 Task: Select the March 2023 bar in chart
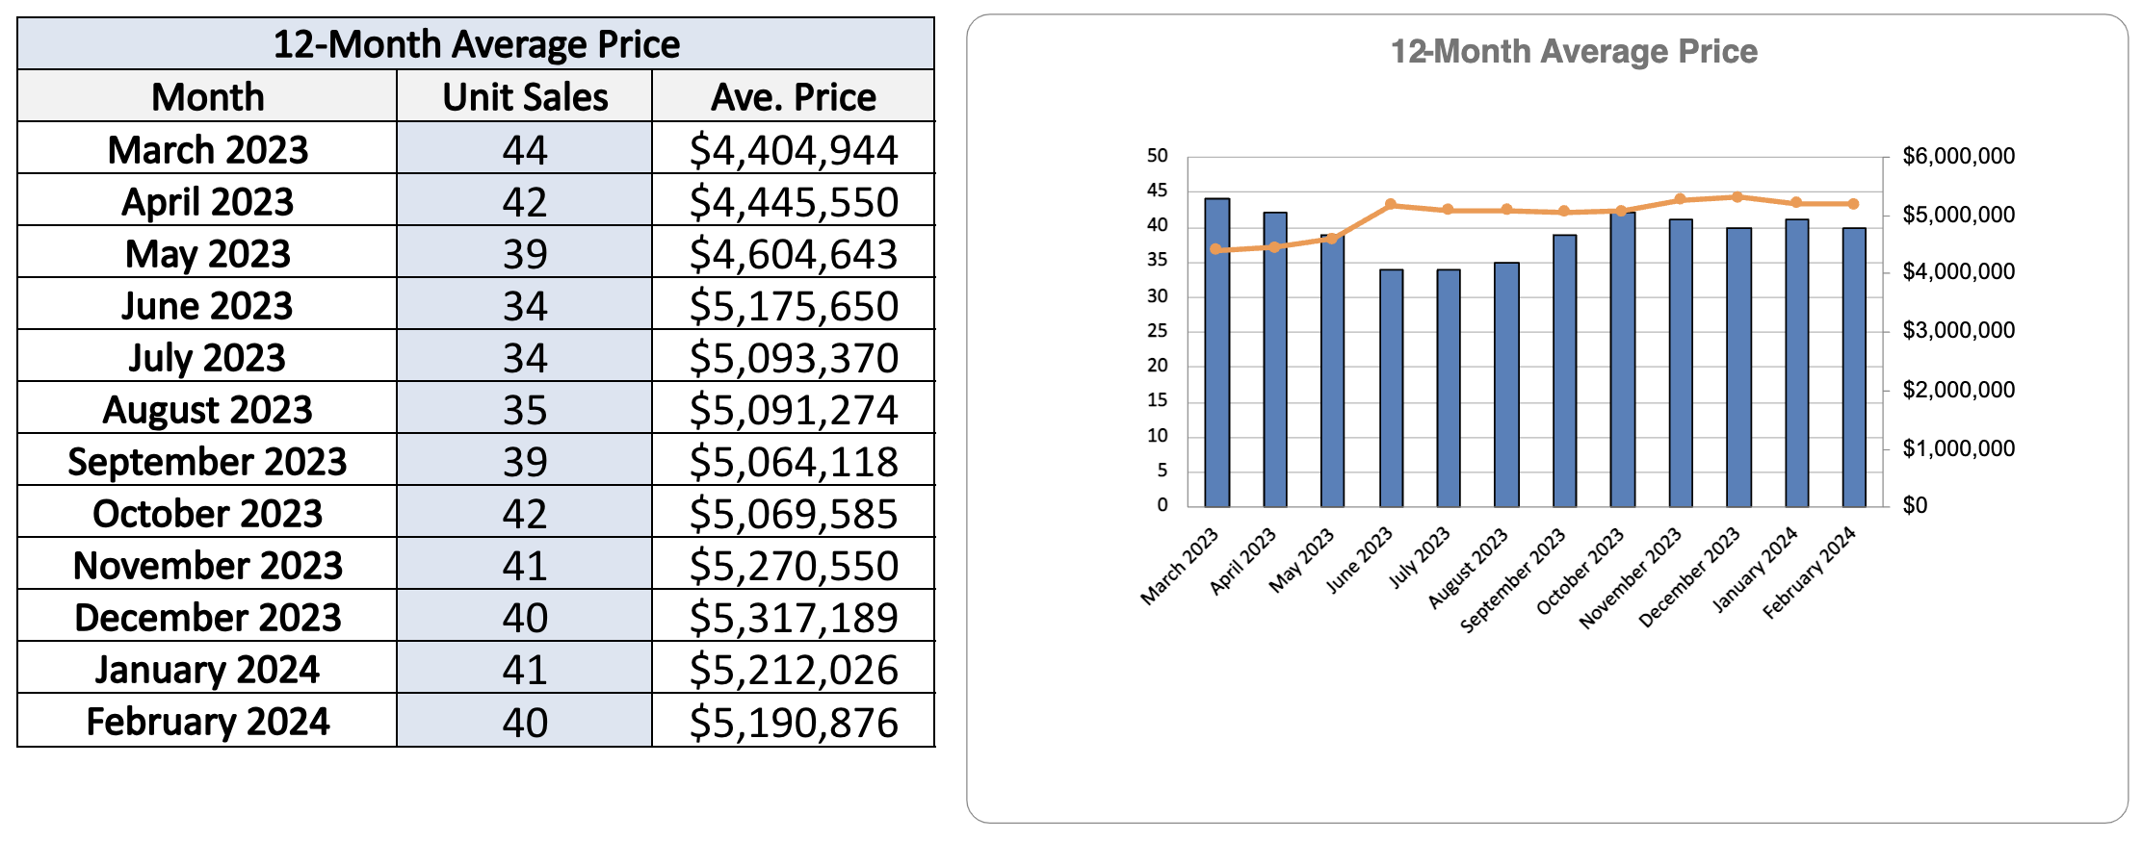point(1217,352)
